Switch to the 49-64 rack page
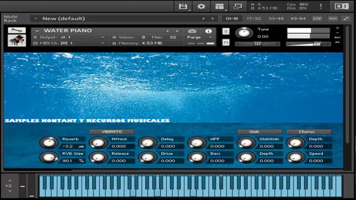This screenshot has height=200, width=356. coord(298,18)
